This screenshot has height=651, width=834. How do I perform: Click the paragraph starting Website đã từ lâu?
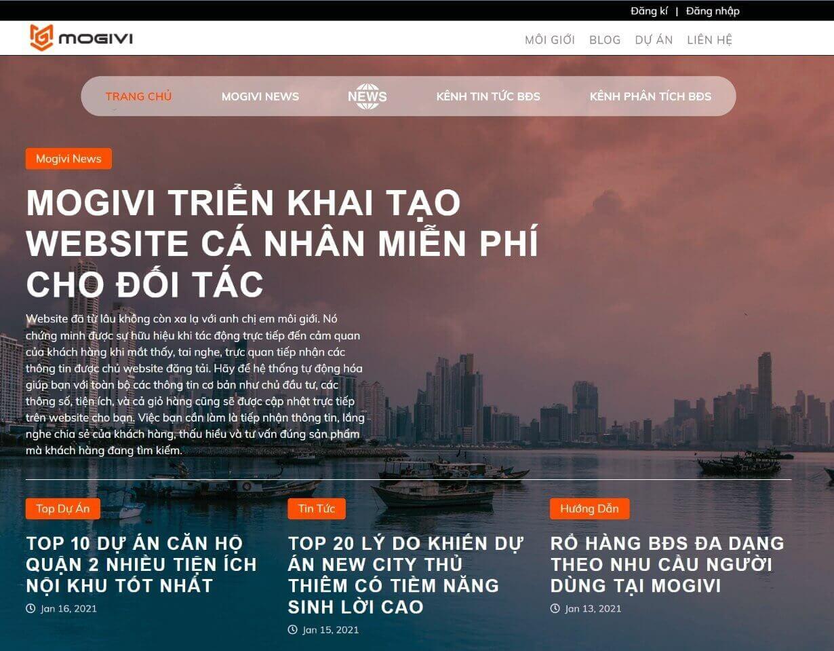tap(195, 384)
